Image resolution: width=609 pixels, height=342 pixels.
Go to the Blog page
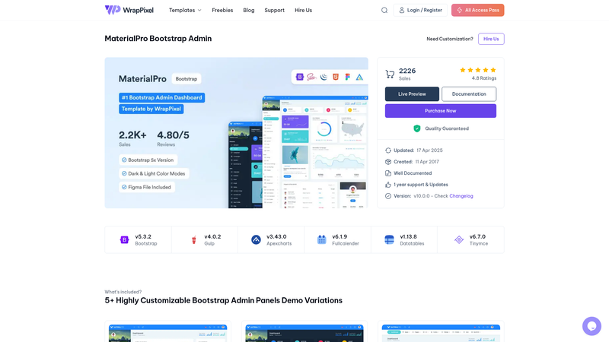pos(249,10)
